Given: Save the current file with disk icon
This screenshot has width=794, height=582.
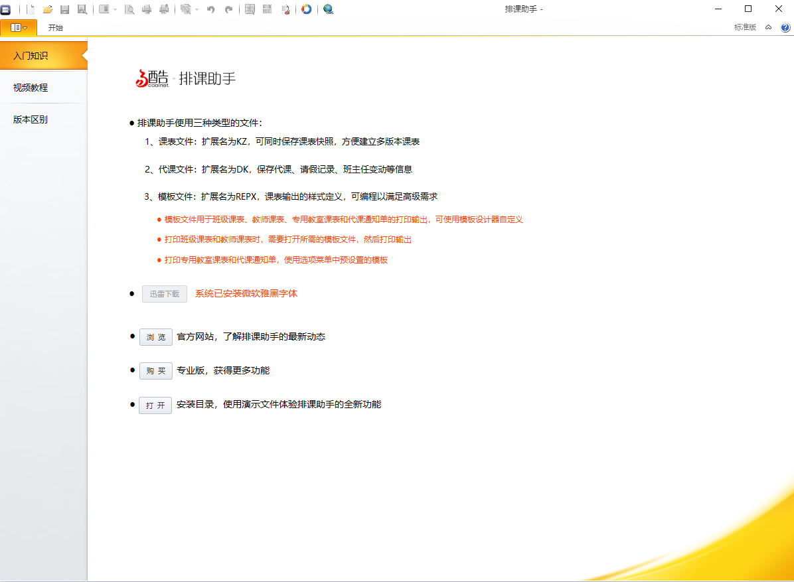Looking at the screenshot, I should [64, 9].
